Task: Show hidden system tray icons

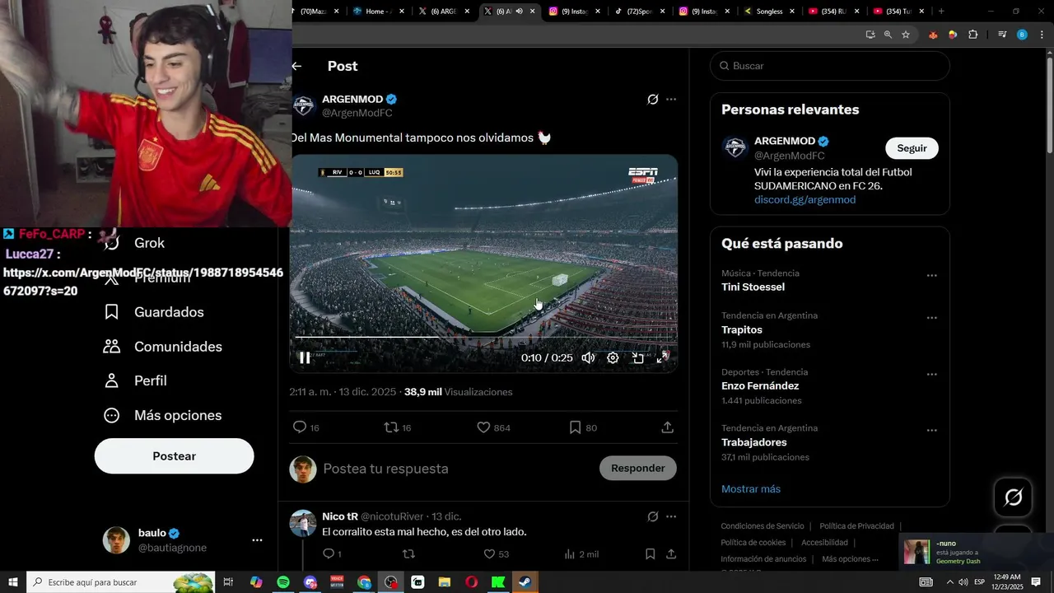Action: tap(949, 582)
